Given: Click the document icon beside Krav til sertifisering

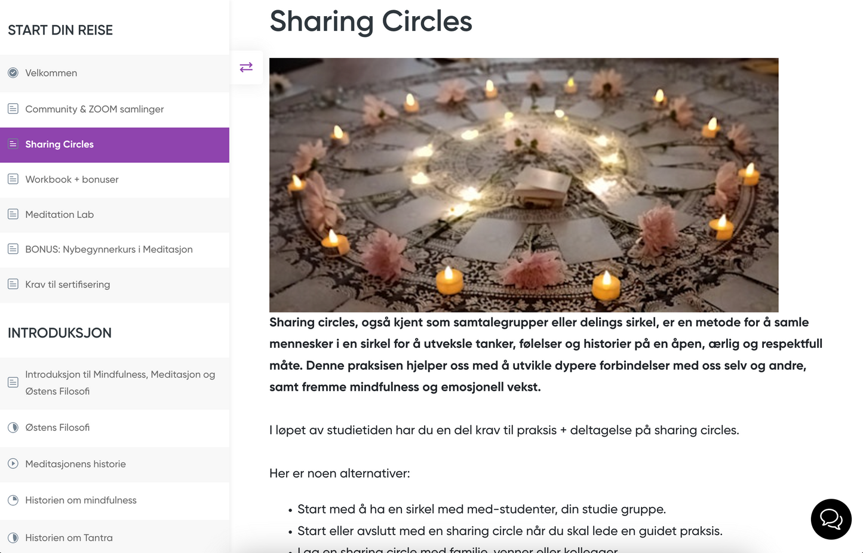Looking at the screenshot, I should point(13,284).
